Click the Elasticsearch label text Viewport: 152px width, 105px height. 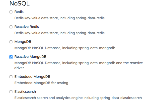click(25, 92)
